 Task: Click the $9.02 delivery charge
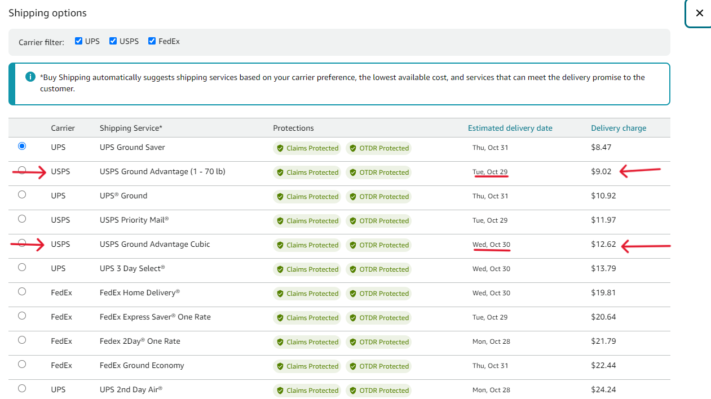tap(601, 171)
